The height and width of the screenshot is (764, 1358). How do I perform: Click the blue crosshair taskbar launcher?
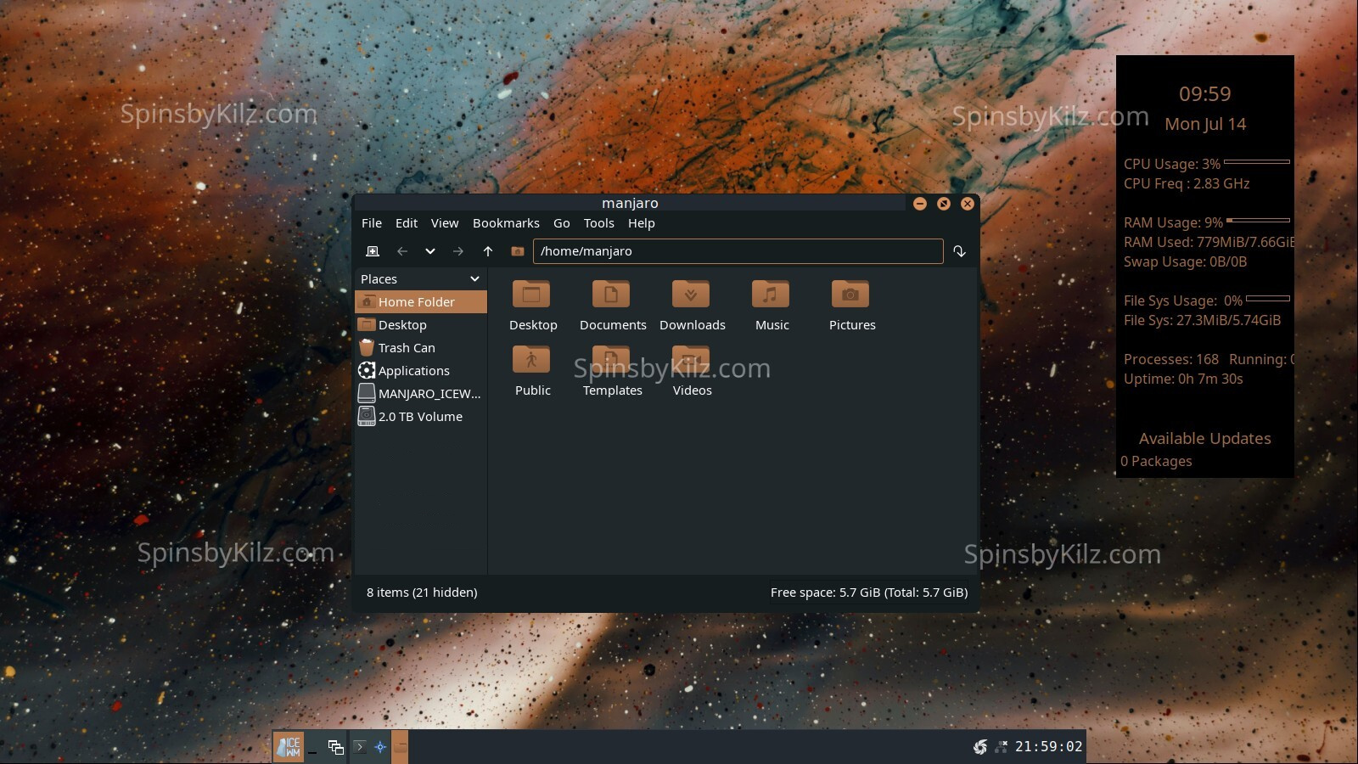point(380,747)
